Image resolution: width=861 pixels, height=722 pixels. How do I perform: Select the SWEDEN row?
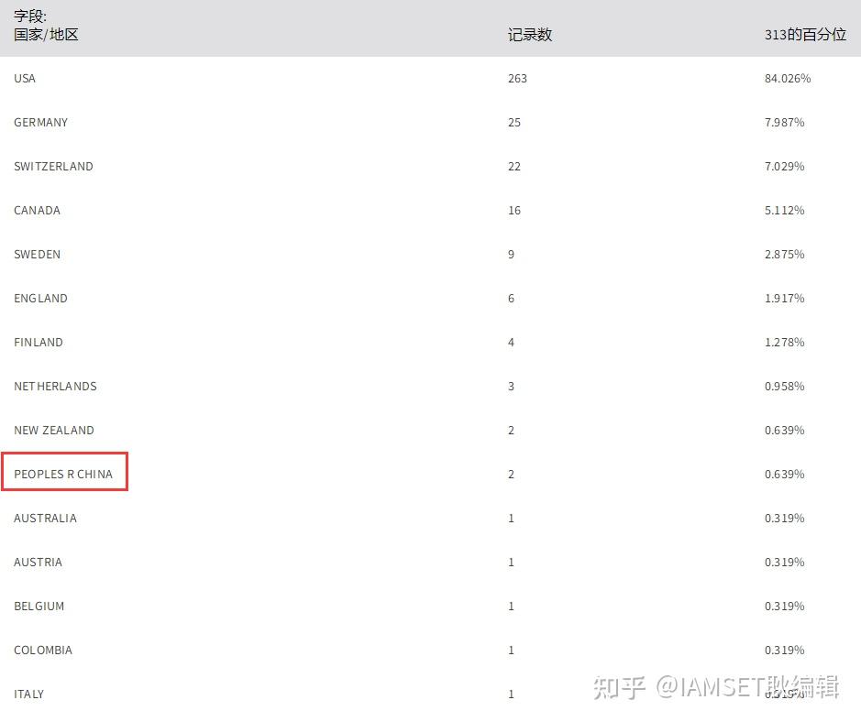coord(37,255)
